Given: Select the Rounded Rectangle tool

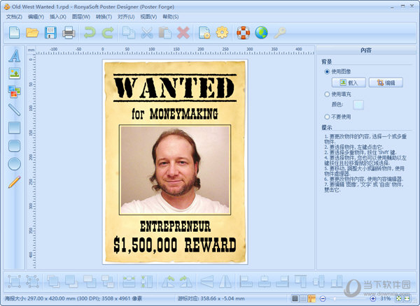Looking at the screenshot, I should 15,146.
